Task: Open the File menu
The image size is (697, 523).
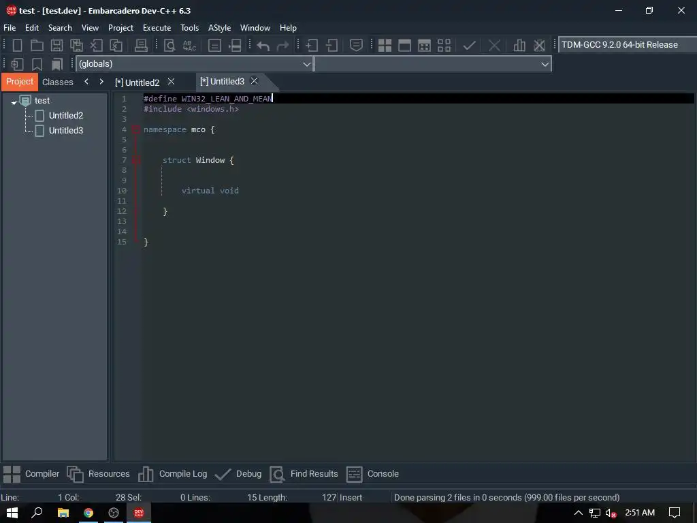Action: click(x=10, y=27)
